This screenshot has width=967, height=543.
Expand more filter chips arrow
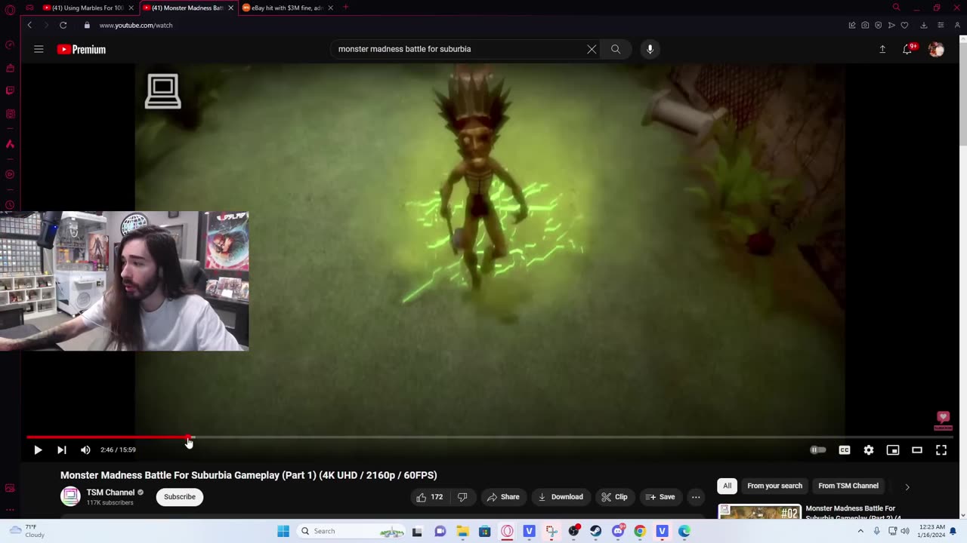[907, 486]
